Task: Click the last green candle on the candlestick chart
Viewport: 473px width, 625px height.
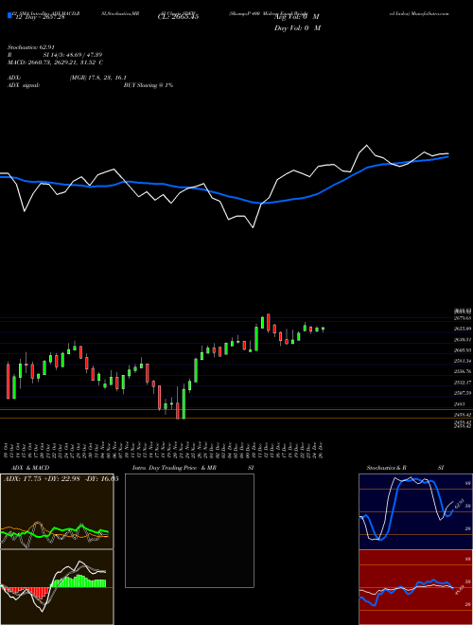Action: click(323, 329)
